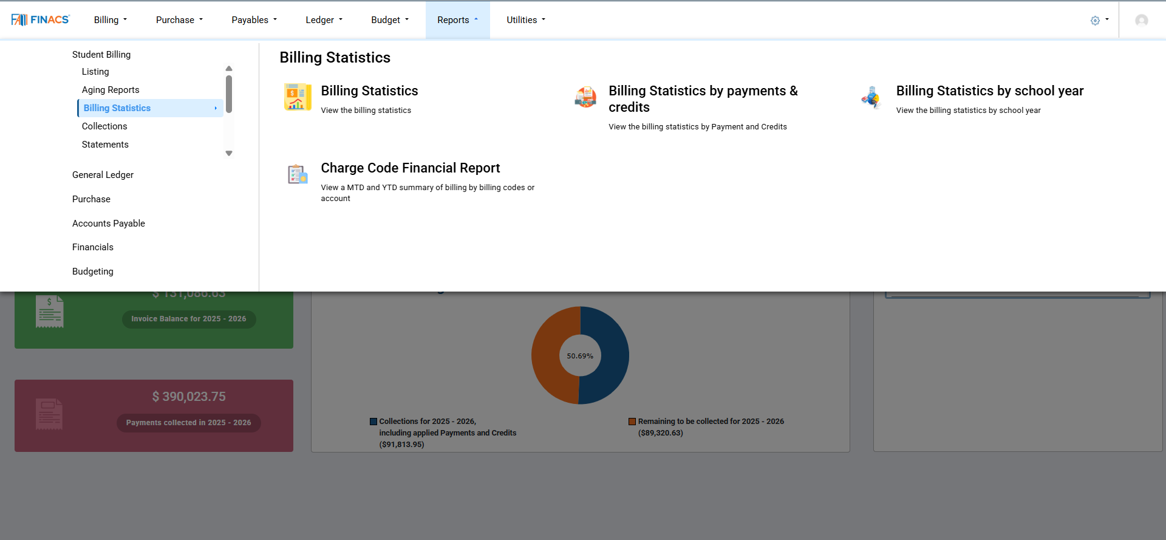The image size is (1166, 540).
Task: Click the FINACS logo
Action: click(41, 20)
